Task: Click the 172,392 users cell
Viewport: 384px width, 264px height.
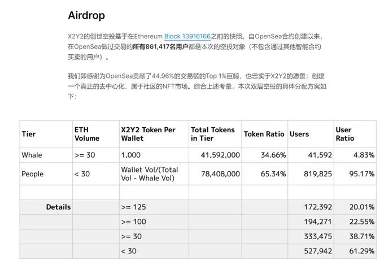Action: [x=311, y=207]
